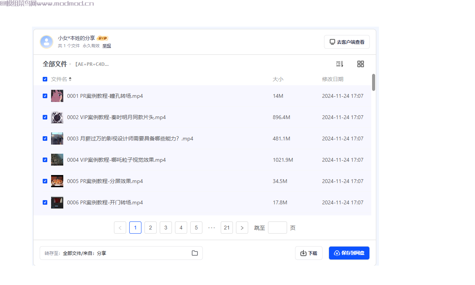Click the folder icon in transfer path
The width and height of the screenshot is (475, 285).
[195, 253]
